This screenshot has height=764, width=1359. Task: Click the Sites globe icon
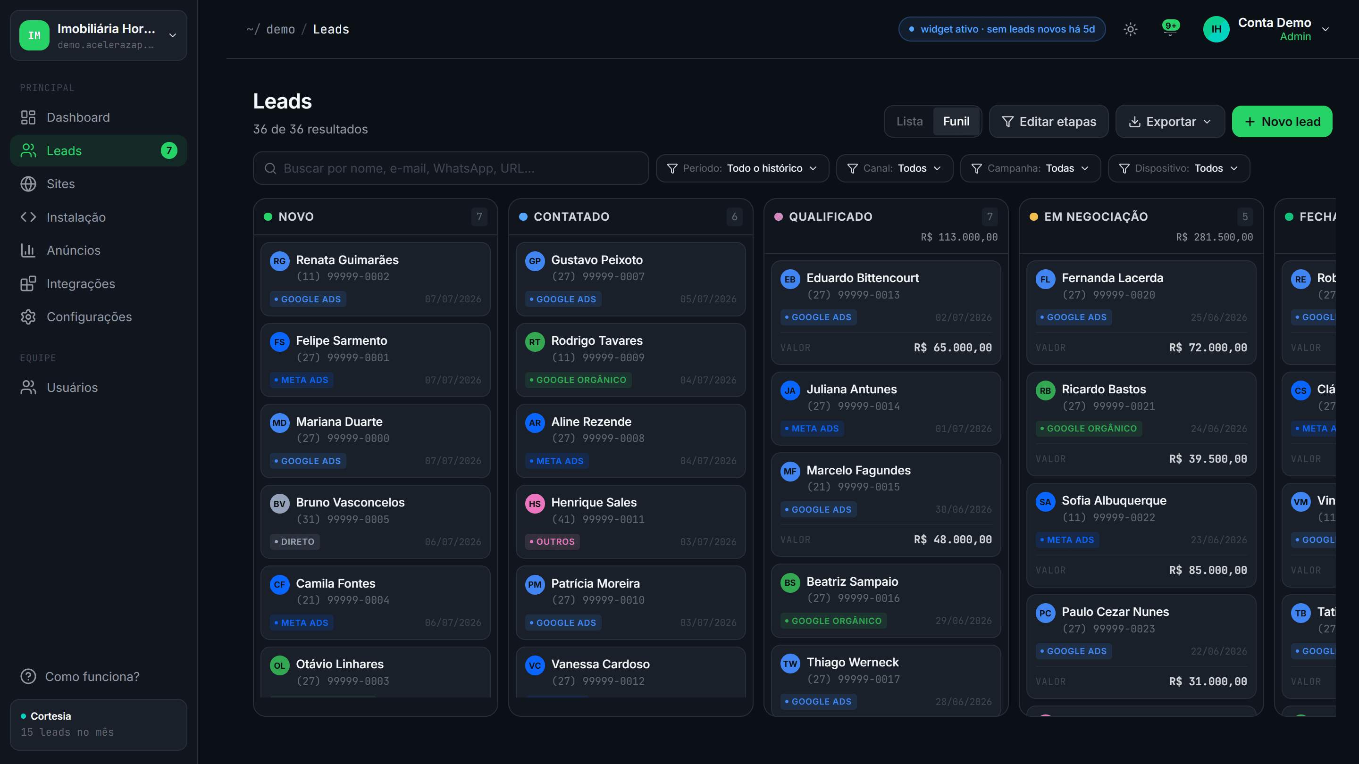[28, 183]
